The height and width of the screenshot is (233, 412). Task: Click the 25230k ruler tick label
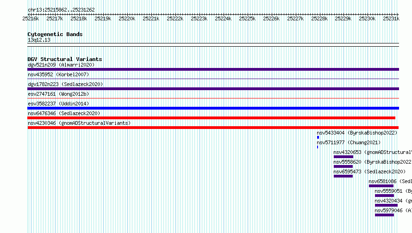(368, 19)
